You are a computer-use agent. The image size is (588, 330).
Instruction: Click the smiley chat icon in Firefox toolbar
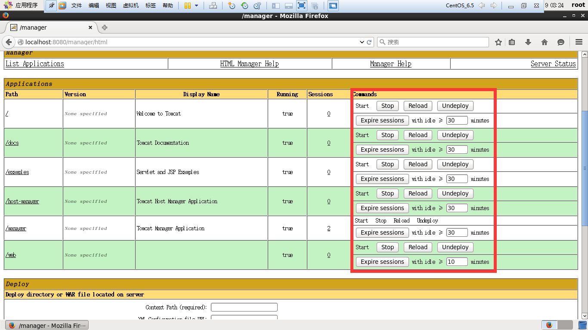coord(561,42)
